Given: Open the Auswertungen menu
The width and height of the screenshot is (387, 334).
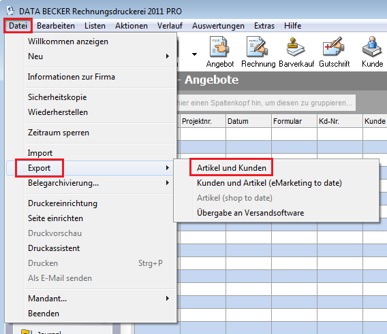Looking at the screenshot, I should tap(218, 26).
